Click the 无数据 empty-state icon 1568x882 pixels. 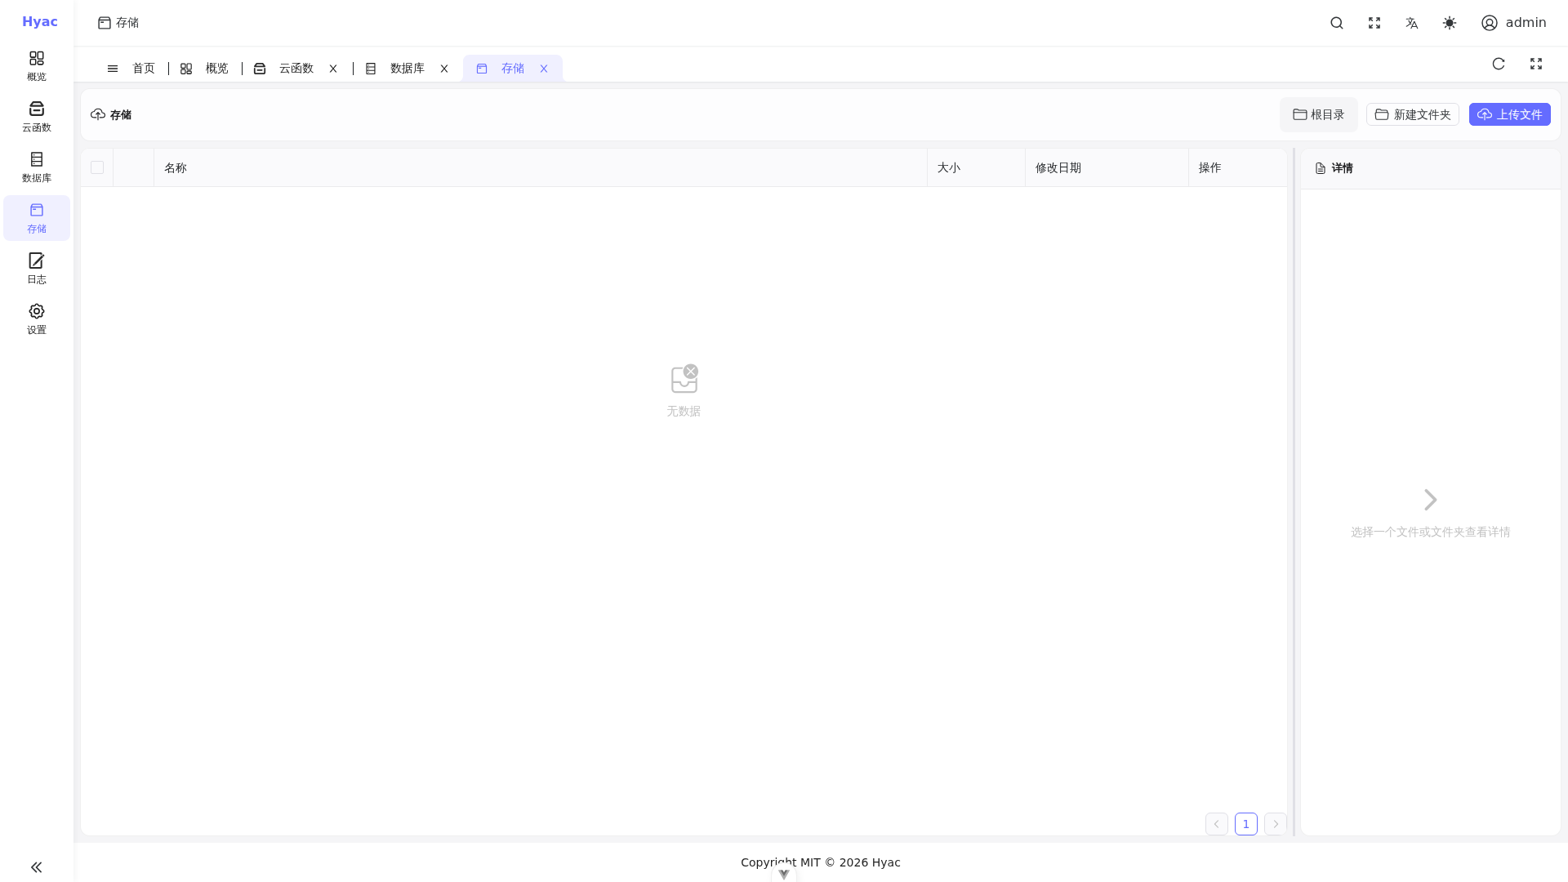(x=684, y=379)
